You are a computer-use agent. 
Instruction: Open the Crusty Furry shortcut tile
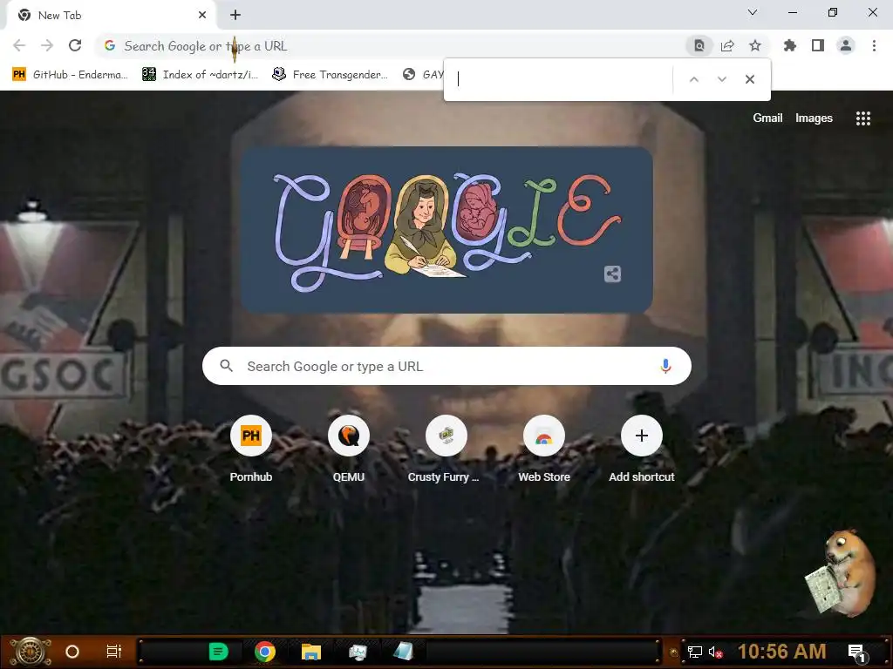(446, 449)
